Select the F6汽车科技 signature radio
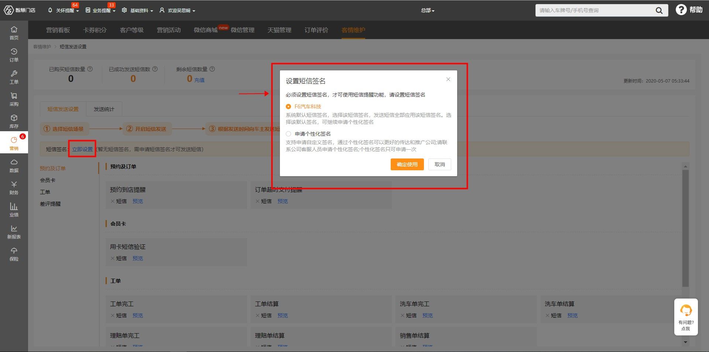Viewport: 709px width, 352px height. 288,107
